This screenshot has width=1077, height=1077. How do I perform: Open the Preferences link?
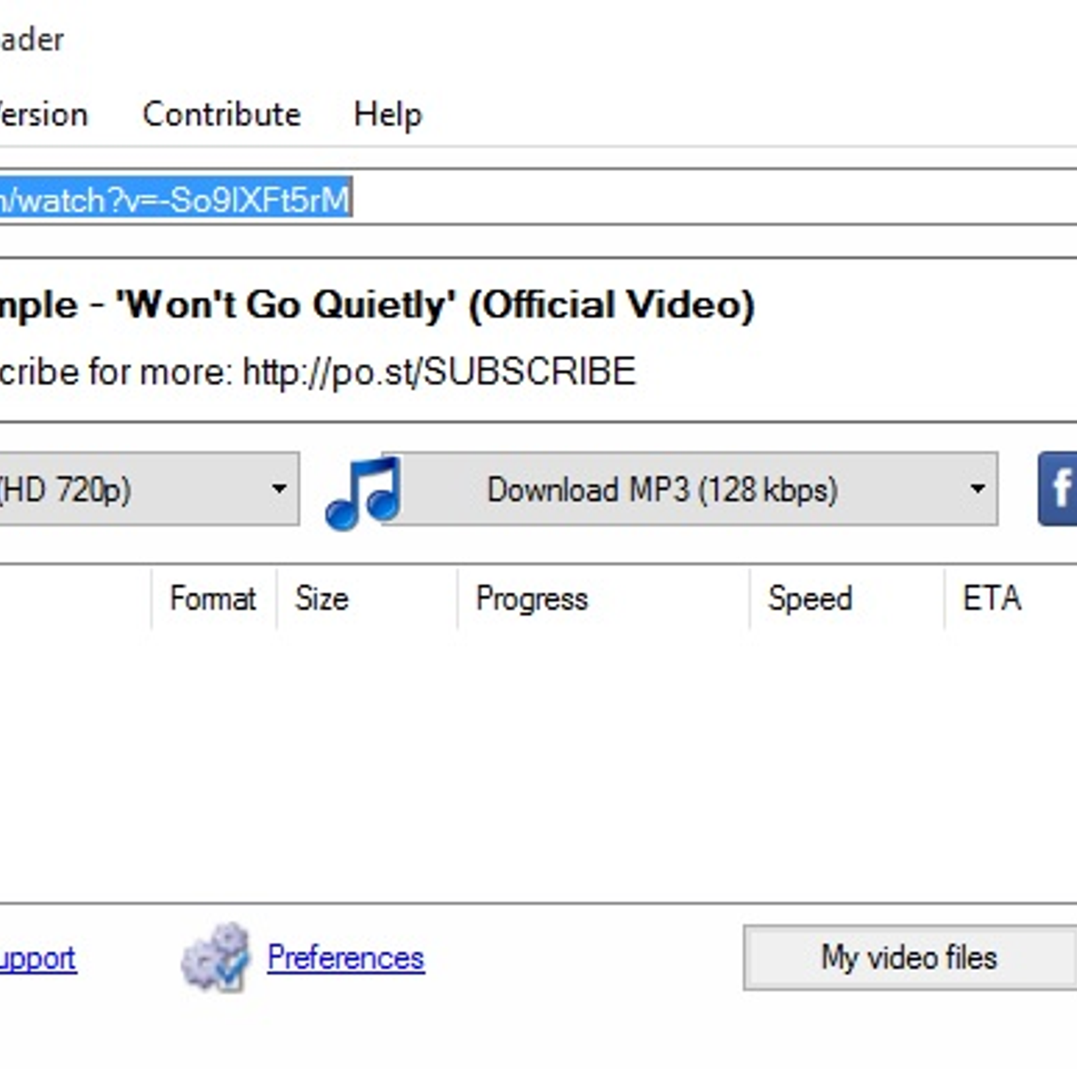346,957
